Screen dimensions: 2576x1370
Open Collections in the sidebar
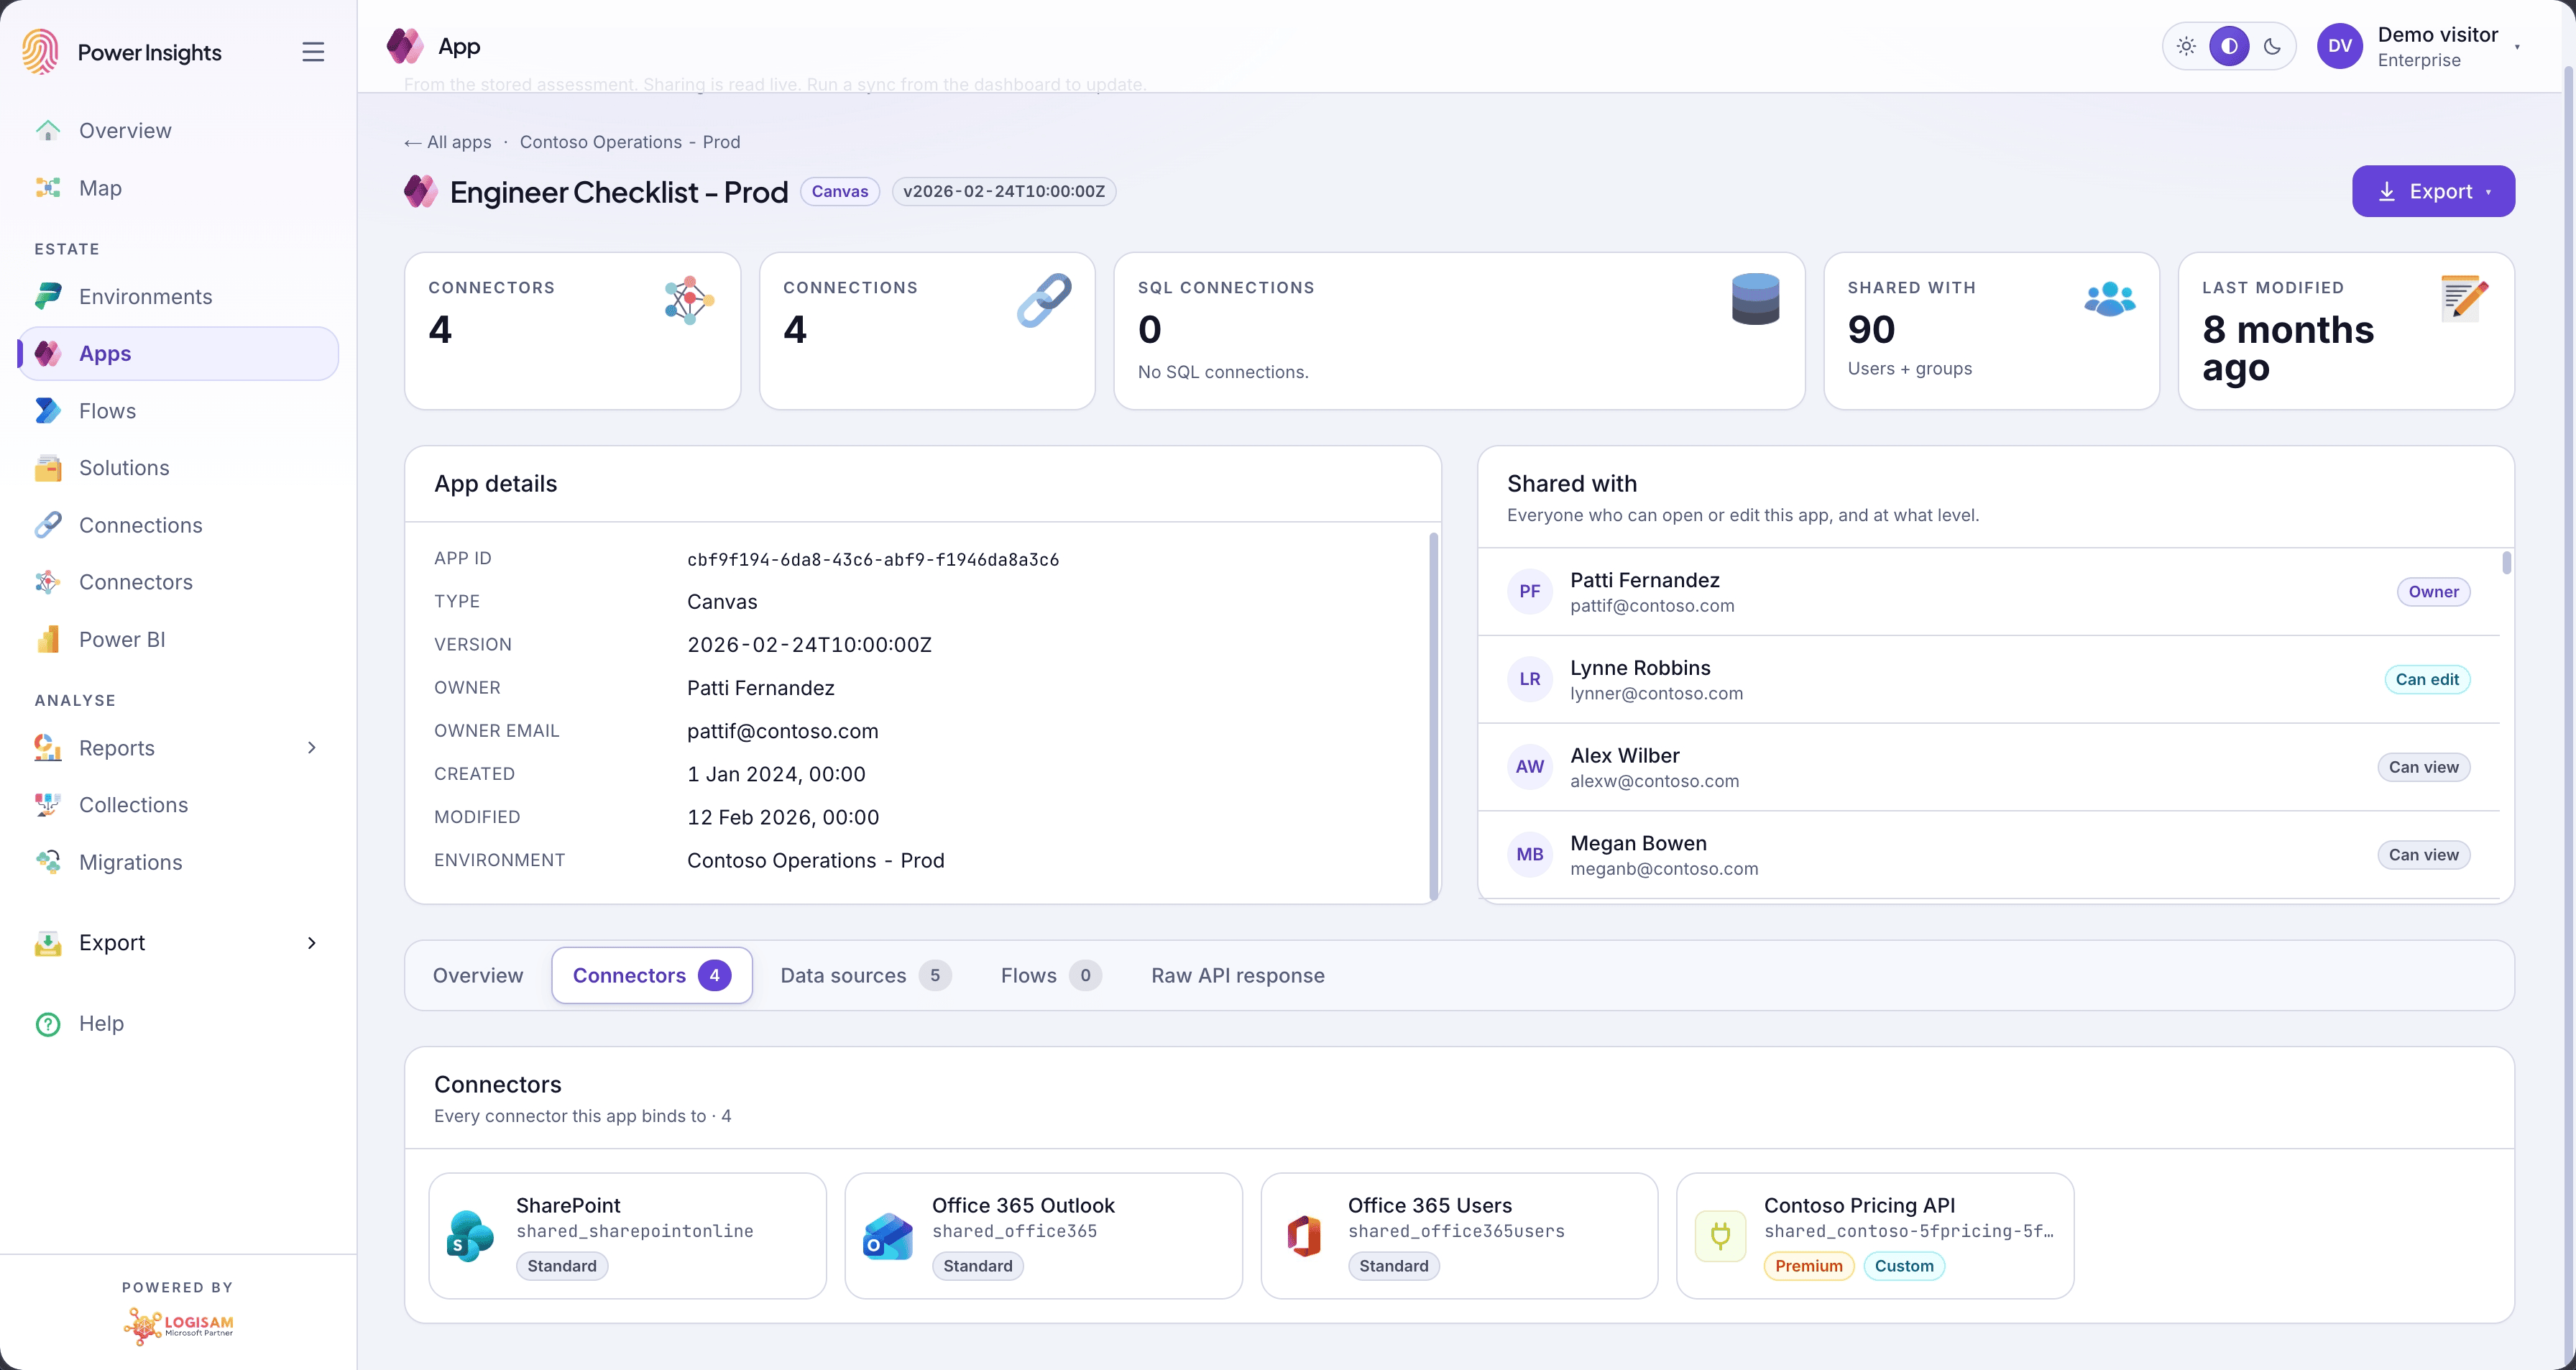pos(178,805)
